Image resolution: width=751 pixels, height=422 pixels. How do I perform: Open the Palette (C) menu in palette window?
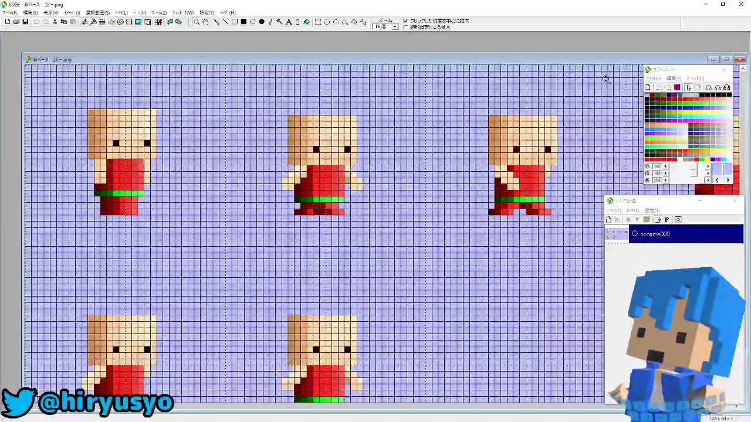(696, 79)
